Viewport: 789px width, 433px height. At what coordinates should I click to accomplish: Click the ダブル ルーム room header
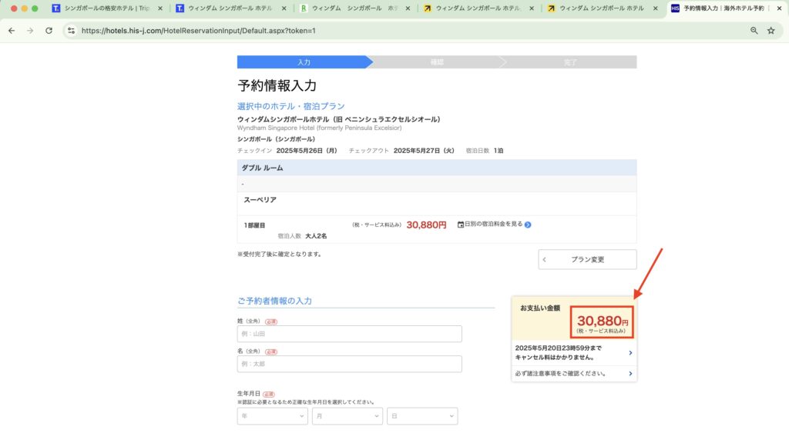[437, 168]
